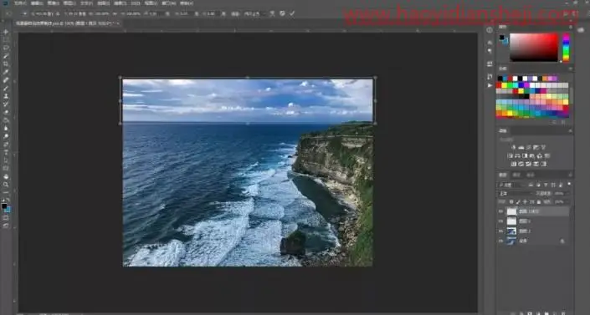Open the interpolation dropdown in options bar
The height and width of the screenshot is (315, 590).
coord(254,13)
